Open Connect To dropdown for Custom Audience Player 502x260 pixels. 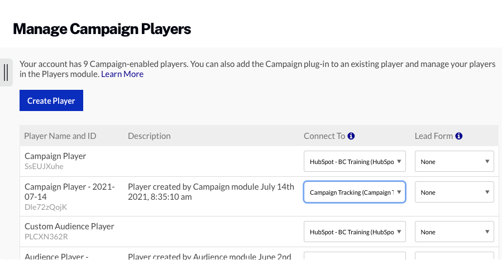point(355,232)
